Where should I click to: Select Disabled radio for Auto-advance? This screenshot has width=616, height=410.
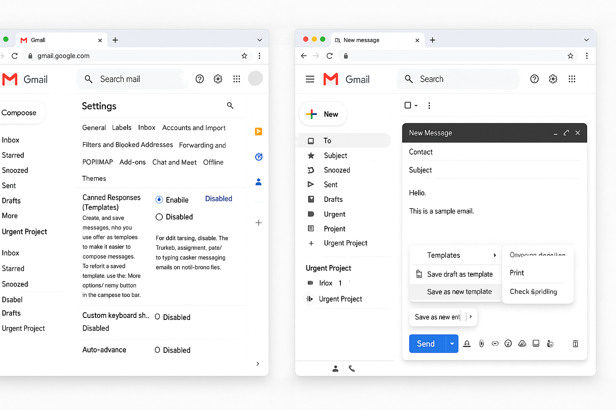(x=158, y=350)
